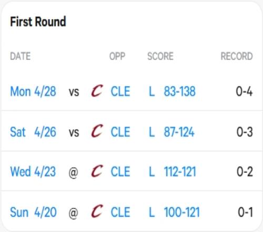View the 112-121 score box score

(180, 171)
